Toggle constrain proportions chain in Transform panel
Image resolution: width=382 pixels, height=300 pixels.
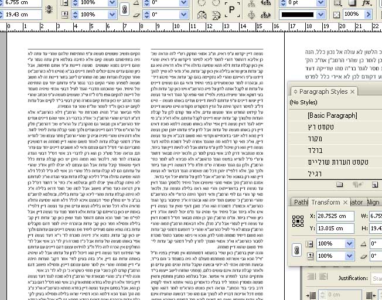click(x=296, y=250)
